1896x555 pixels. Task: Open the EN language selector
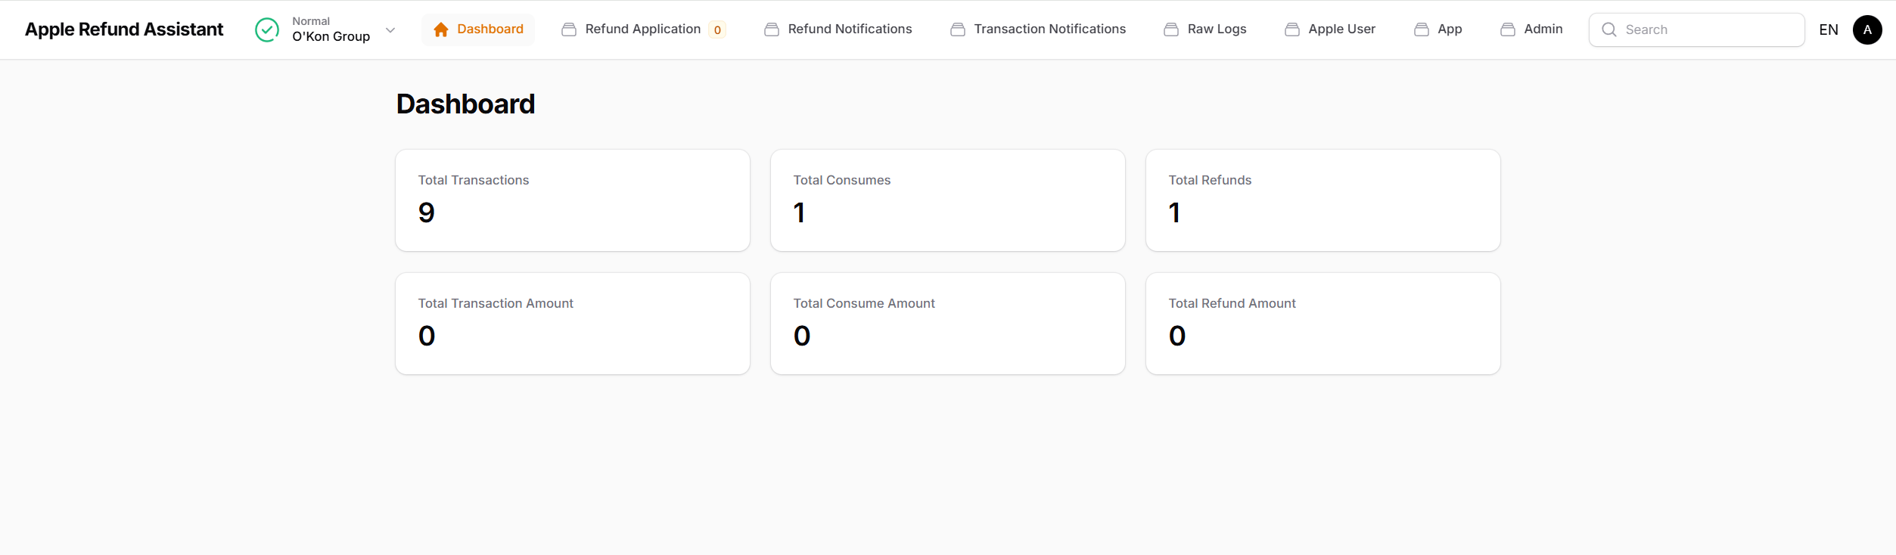[1828, 29]
